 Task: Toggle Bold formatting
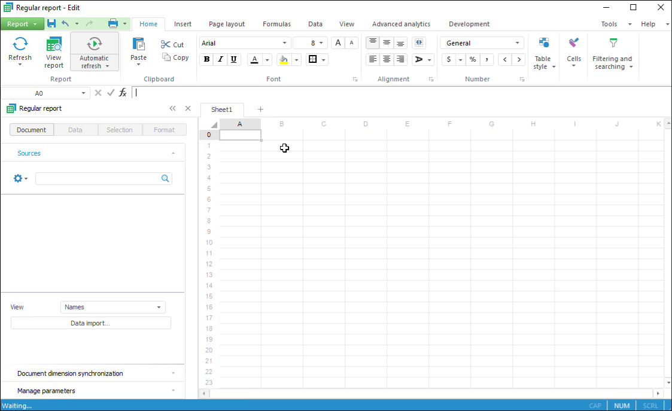[207, 59]
